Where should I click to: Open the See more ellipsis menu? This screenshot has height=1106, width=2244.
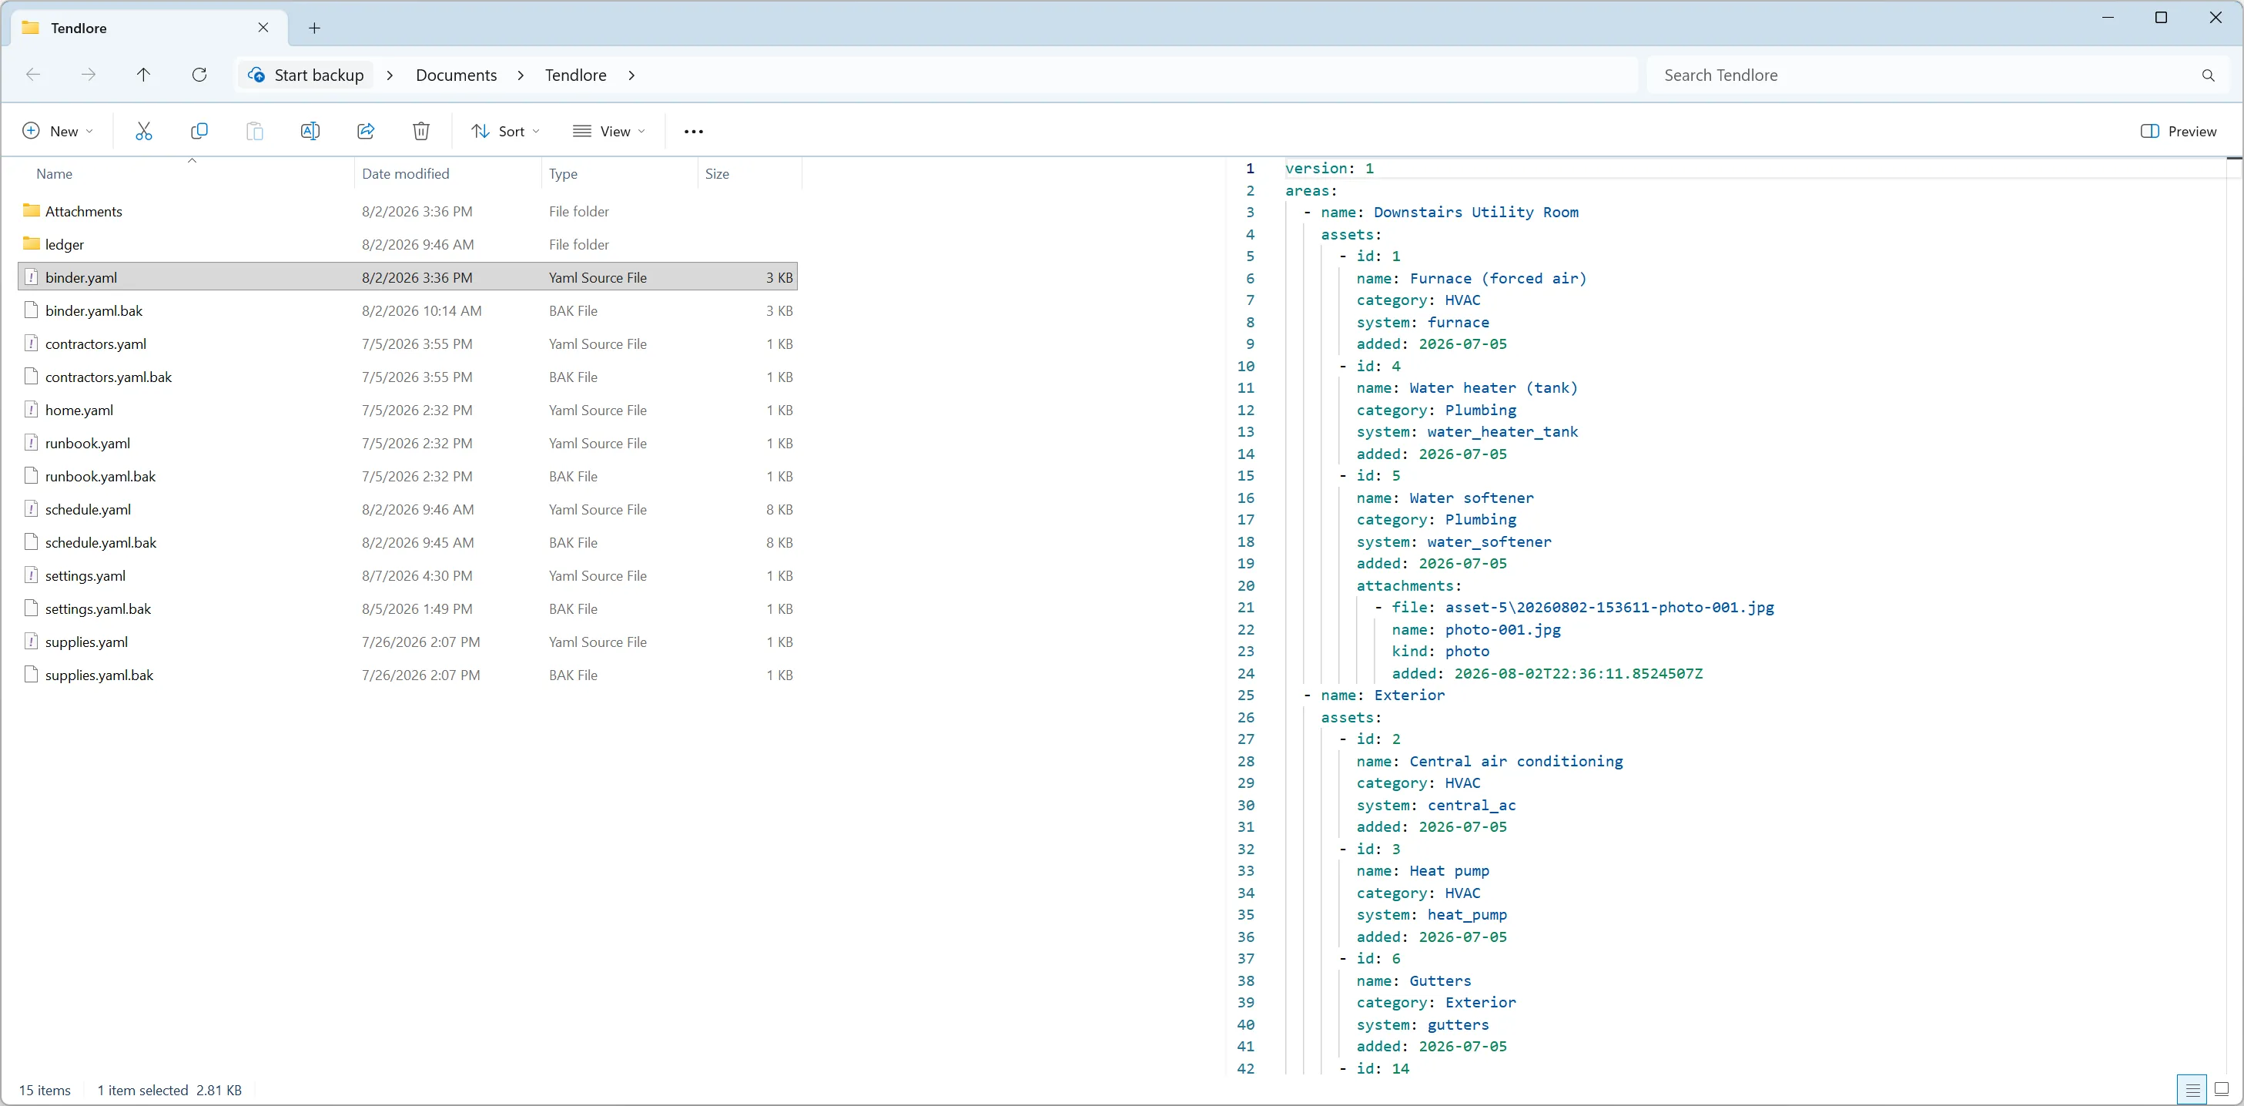(693, 132)
